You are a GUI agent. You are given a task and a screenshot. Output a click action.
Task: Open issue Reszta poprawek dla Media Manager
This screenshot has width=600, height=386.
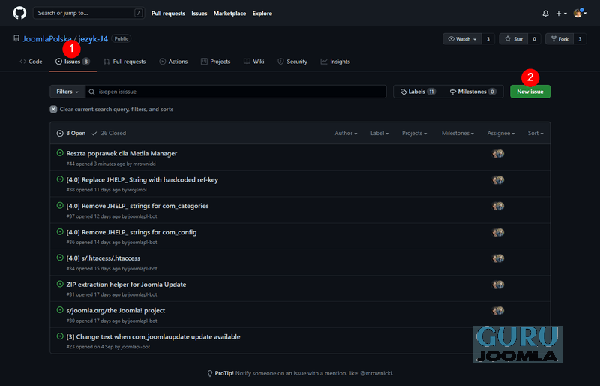click(121, 153)
